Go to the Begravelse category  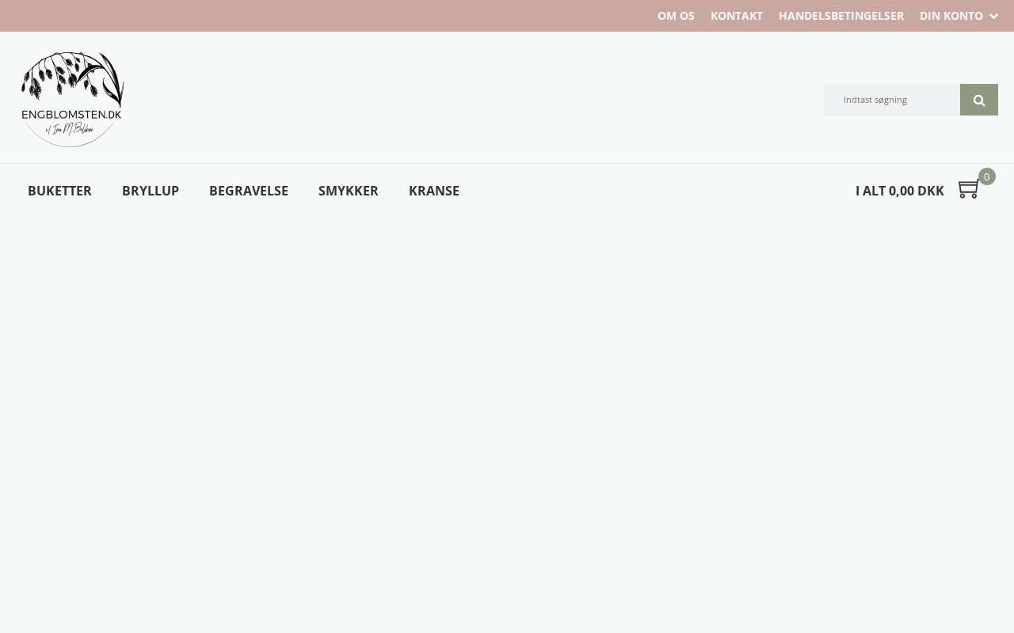coord(249,191)
